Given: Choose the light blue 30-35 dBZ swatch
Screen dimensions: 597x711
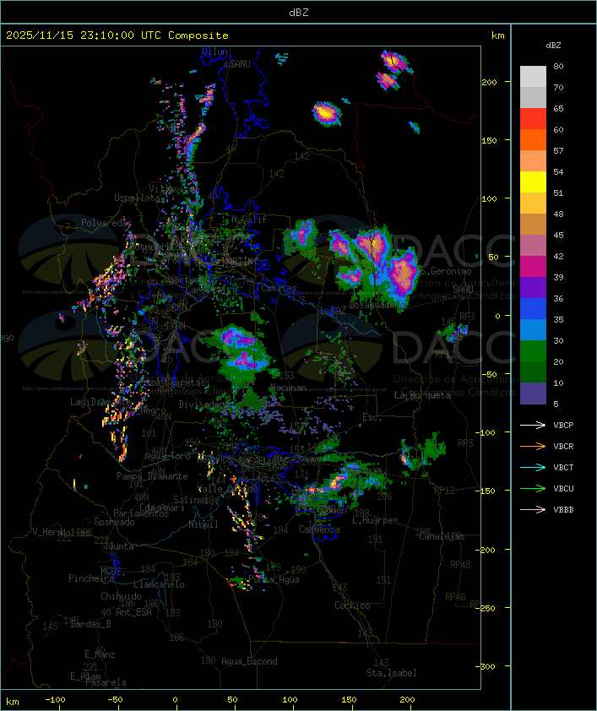Looking at the screenshot, I should [533, 330].
